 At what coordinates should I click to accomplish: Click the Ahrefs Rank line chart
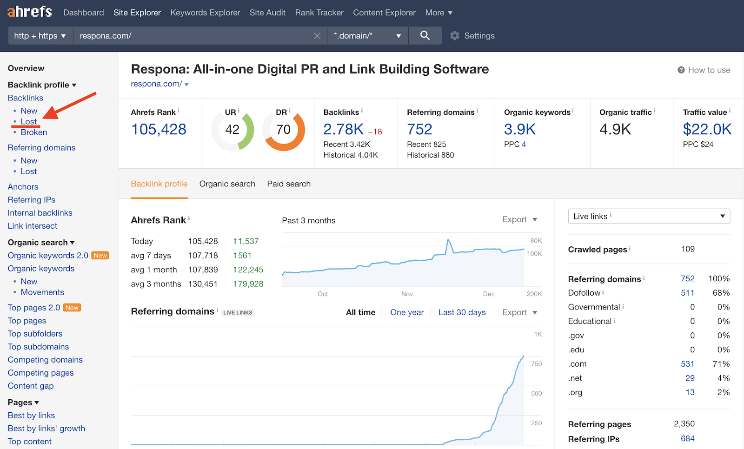pyautogui.click(x=403, y=260)
